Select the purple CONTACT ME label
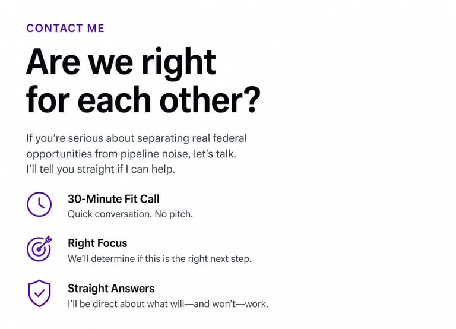Viewport: 456px width, 329px height. 65,28
